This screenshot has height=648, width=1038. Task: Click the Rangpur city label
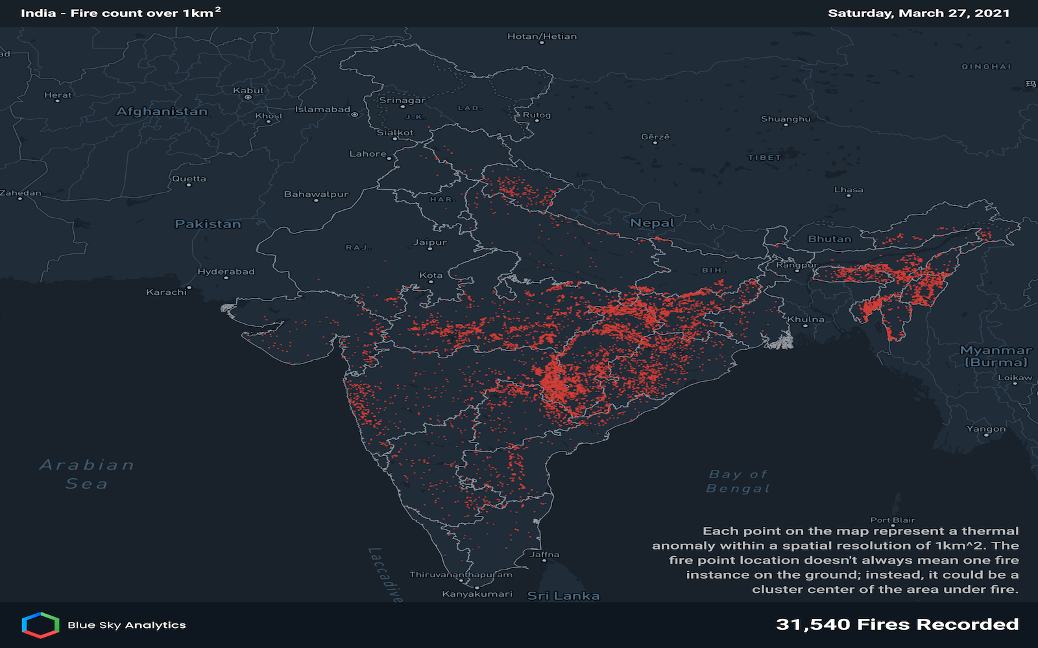[x=797, y=265]
